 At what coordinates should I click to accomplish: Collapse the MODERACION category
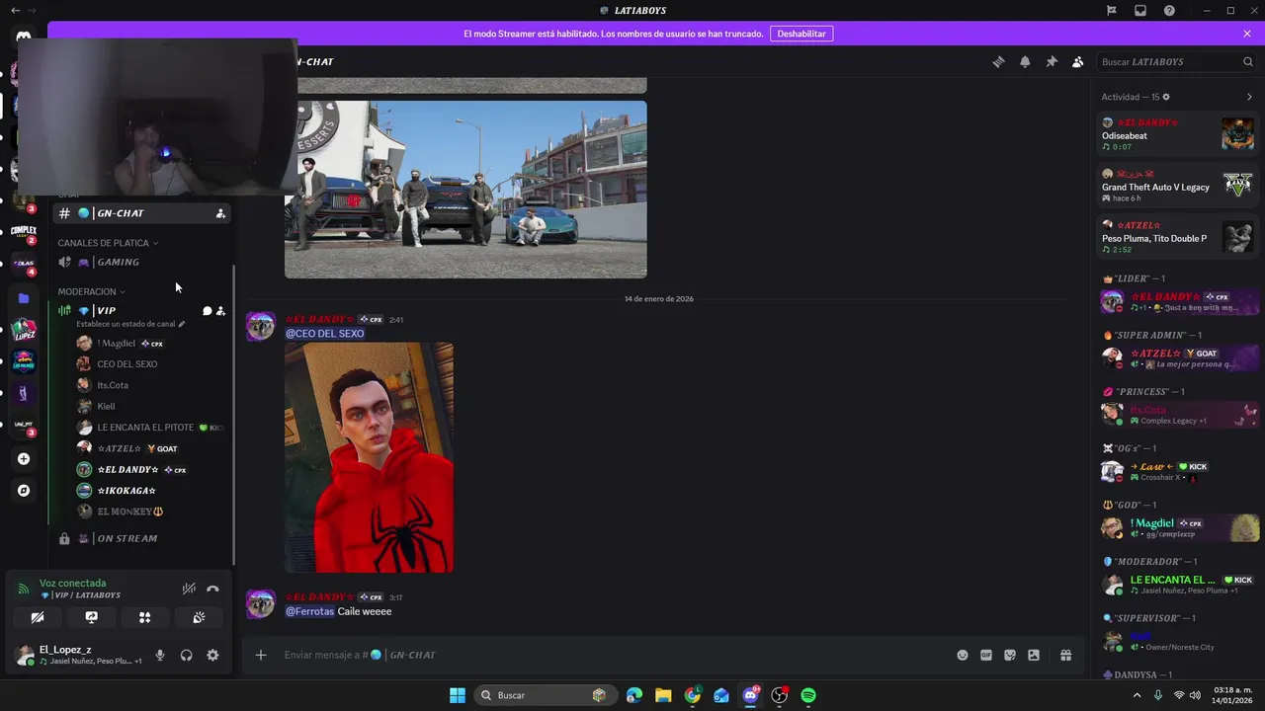[91, 291]
